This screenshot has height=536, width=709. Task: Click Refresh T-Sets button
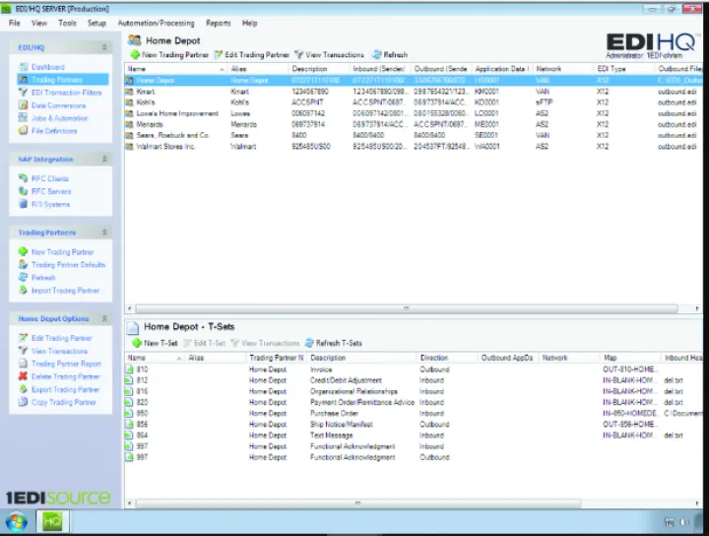pos(333,343)
